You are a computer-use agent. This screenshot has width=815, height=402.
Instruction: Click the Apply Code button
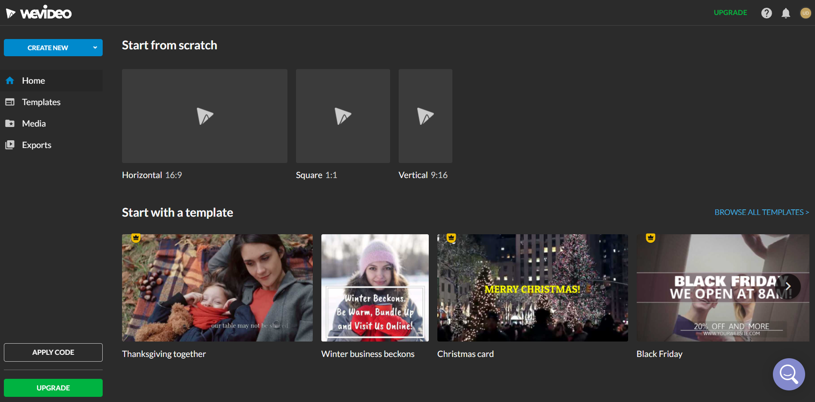pos(53,352)
